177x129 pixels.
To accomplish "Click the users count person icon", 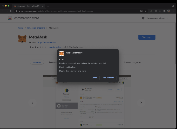I will tap(65, 47).
